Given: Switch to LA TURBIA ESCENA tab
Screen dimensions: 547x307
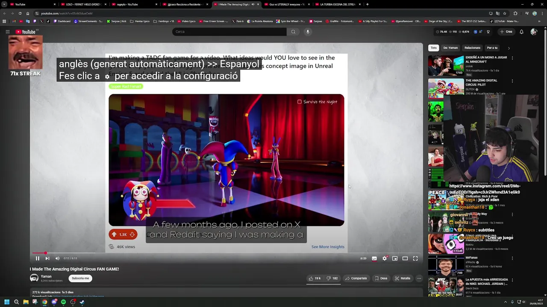Looking at the screenshot, I should tap(338, 4).
